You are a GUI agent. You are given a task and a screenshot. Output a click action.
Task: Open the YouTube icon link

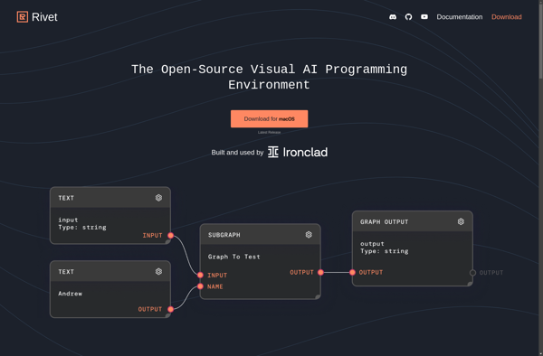point(424,17)
